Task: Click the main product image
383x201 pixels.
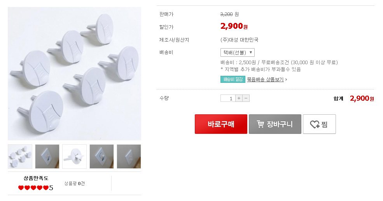Action: coord(74,73)
